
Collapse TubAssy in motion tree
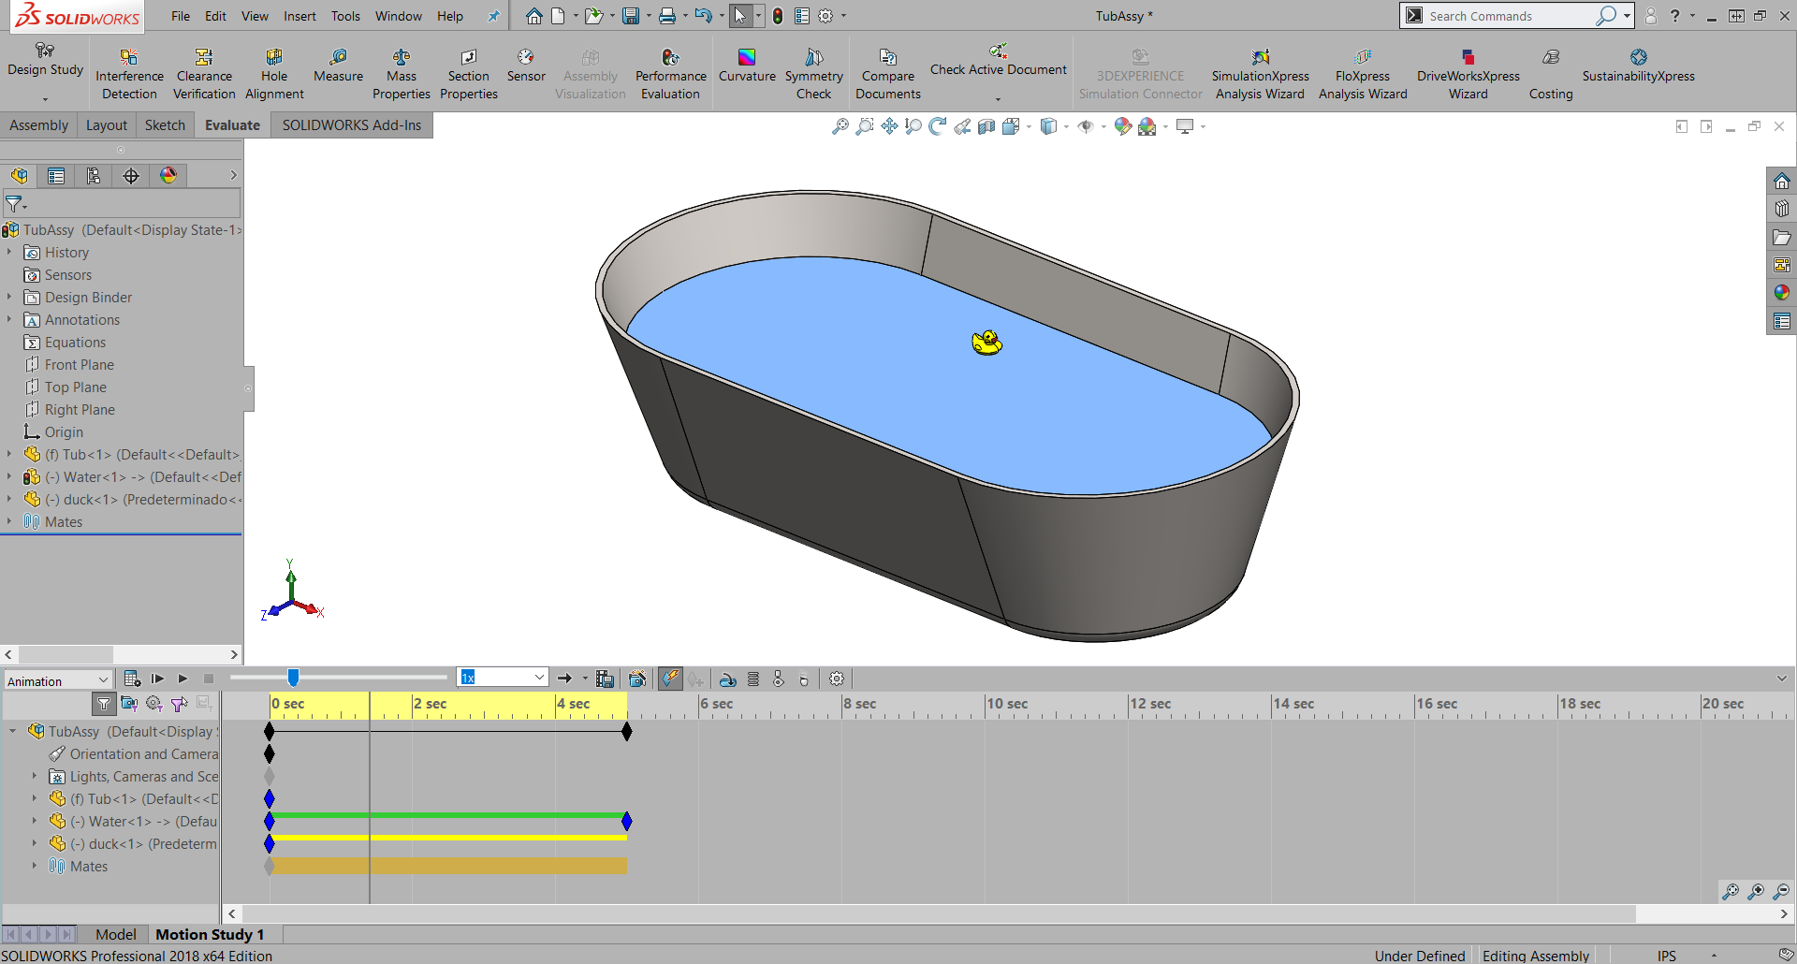(12, 731)
